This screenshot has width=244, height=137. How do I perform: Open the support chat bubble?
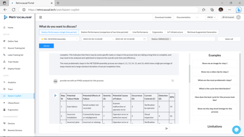pyautogui.click(x=236, y=130)
